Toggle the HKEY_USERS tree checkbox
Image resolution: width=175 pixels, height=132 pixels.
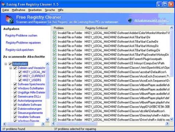point(20,80)
